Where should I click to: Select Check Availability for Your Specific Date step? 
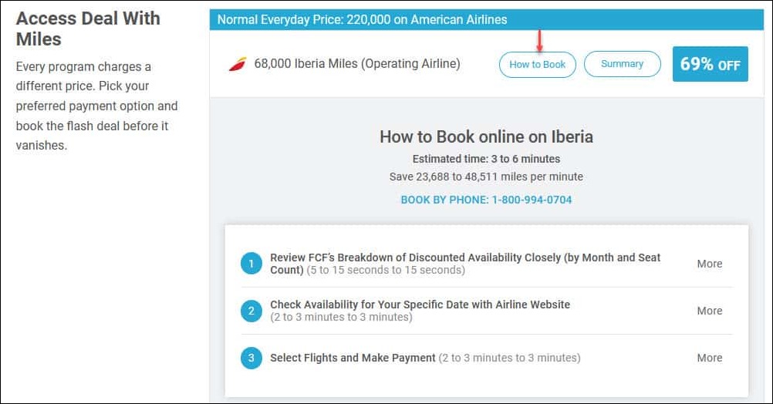420,305
